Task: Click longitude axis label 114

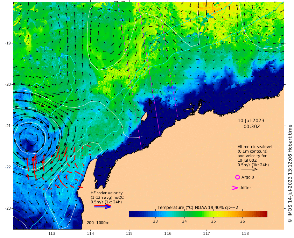Action: point(90,233)
